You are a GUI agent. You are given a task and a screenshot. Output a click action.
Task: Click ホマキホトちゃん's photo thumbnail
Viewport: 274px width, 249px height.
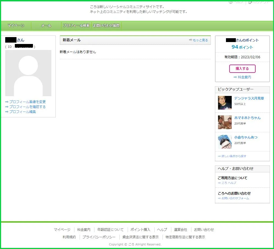tap(224, 122)
